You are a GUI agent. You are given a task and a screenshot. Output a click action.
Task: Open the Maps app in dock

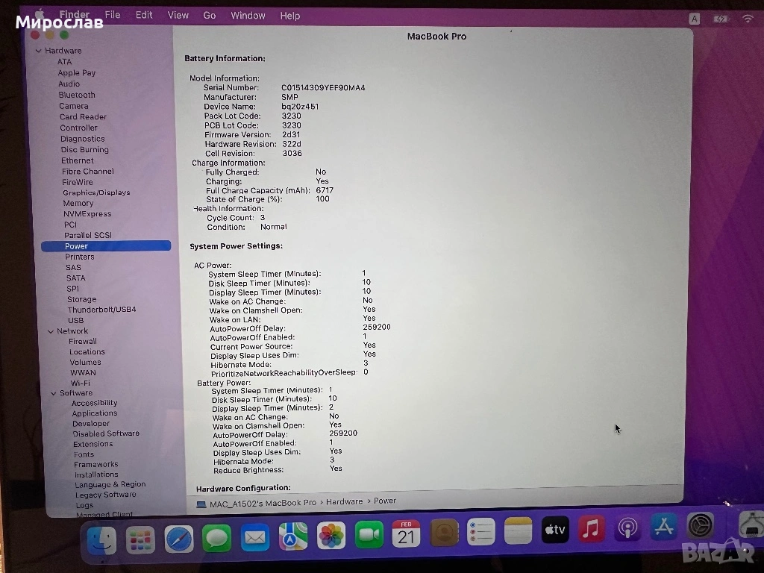(293, 536)
